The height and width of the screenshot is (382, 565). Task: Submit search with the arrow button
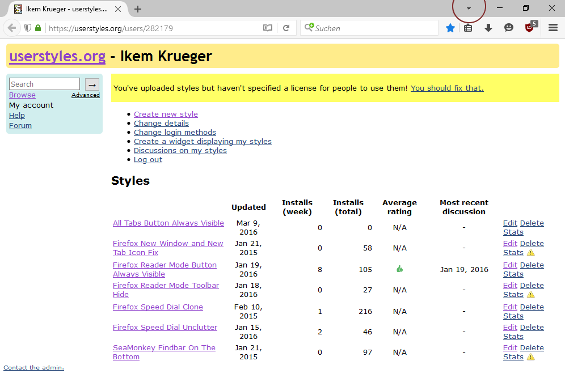(92, 84)
